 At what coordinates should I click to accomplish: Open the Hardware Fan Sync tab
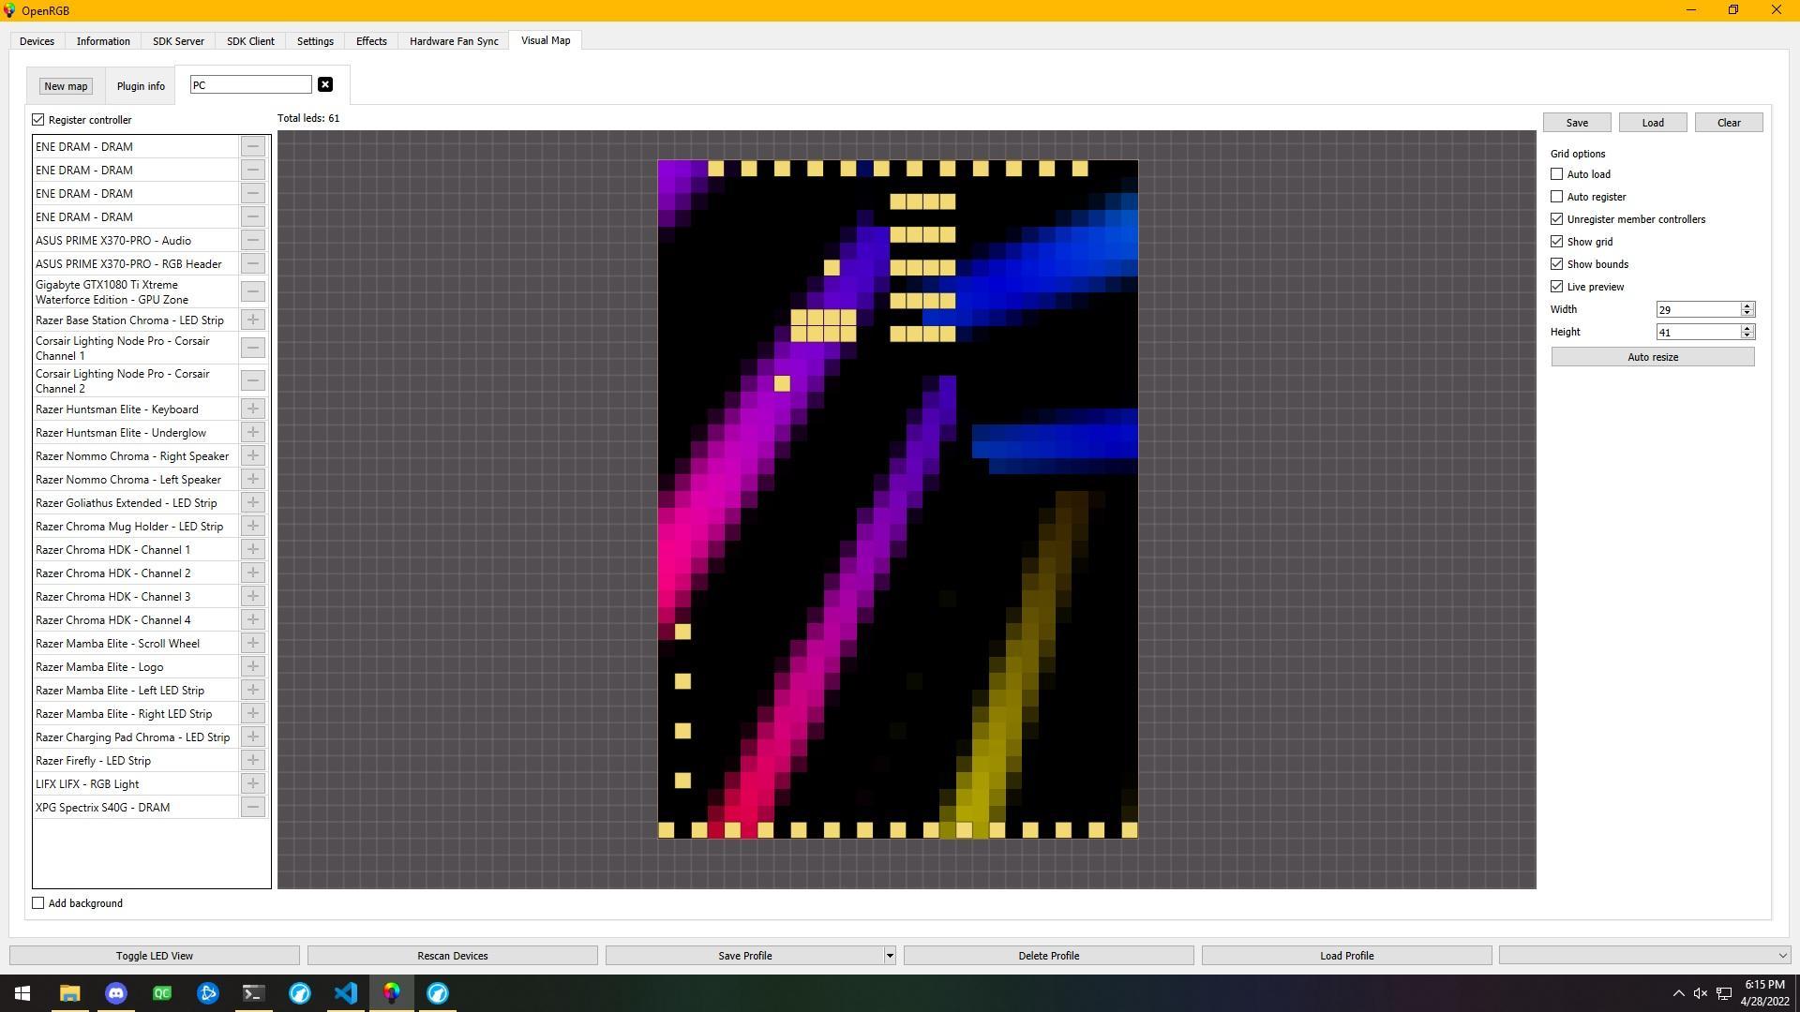[x=454, y=41]
